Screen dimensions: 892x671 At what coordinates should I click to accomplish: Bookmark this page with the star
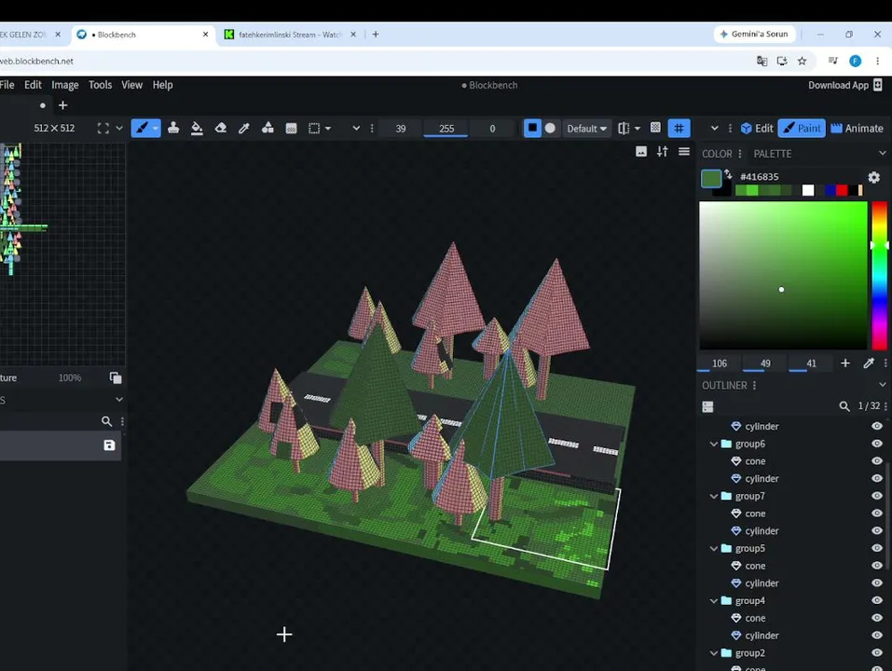click(x=802, y=61)
